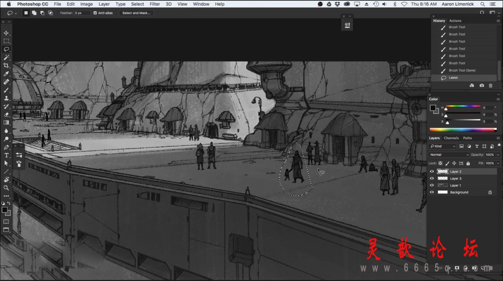Open the Layer menu
This screenshot has height=281, width=503.
click(x=104, y=4)
